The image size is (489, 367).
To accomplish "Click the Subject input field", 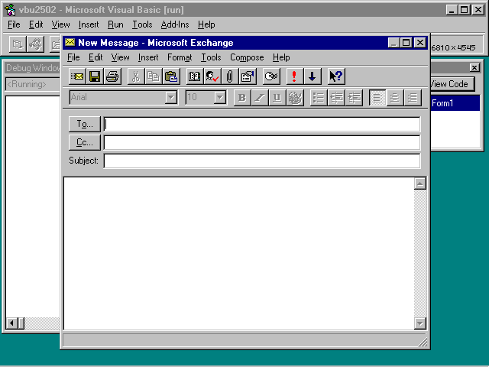I will (x=261, y=161).
